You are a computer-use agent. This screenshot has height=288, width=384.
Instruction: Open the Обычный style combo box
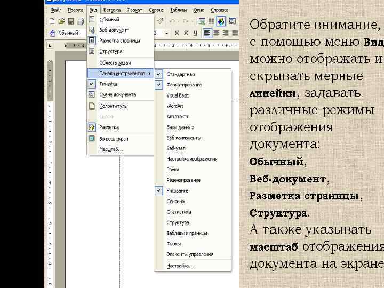[71, 33]
